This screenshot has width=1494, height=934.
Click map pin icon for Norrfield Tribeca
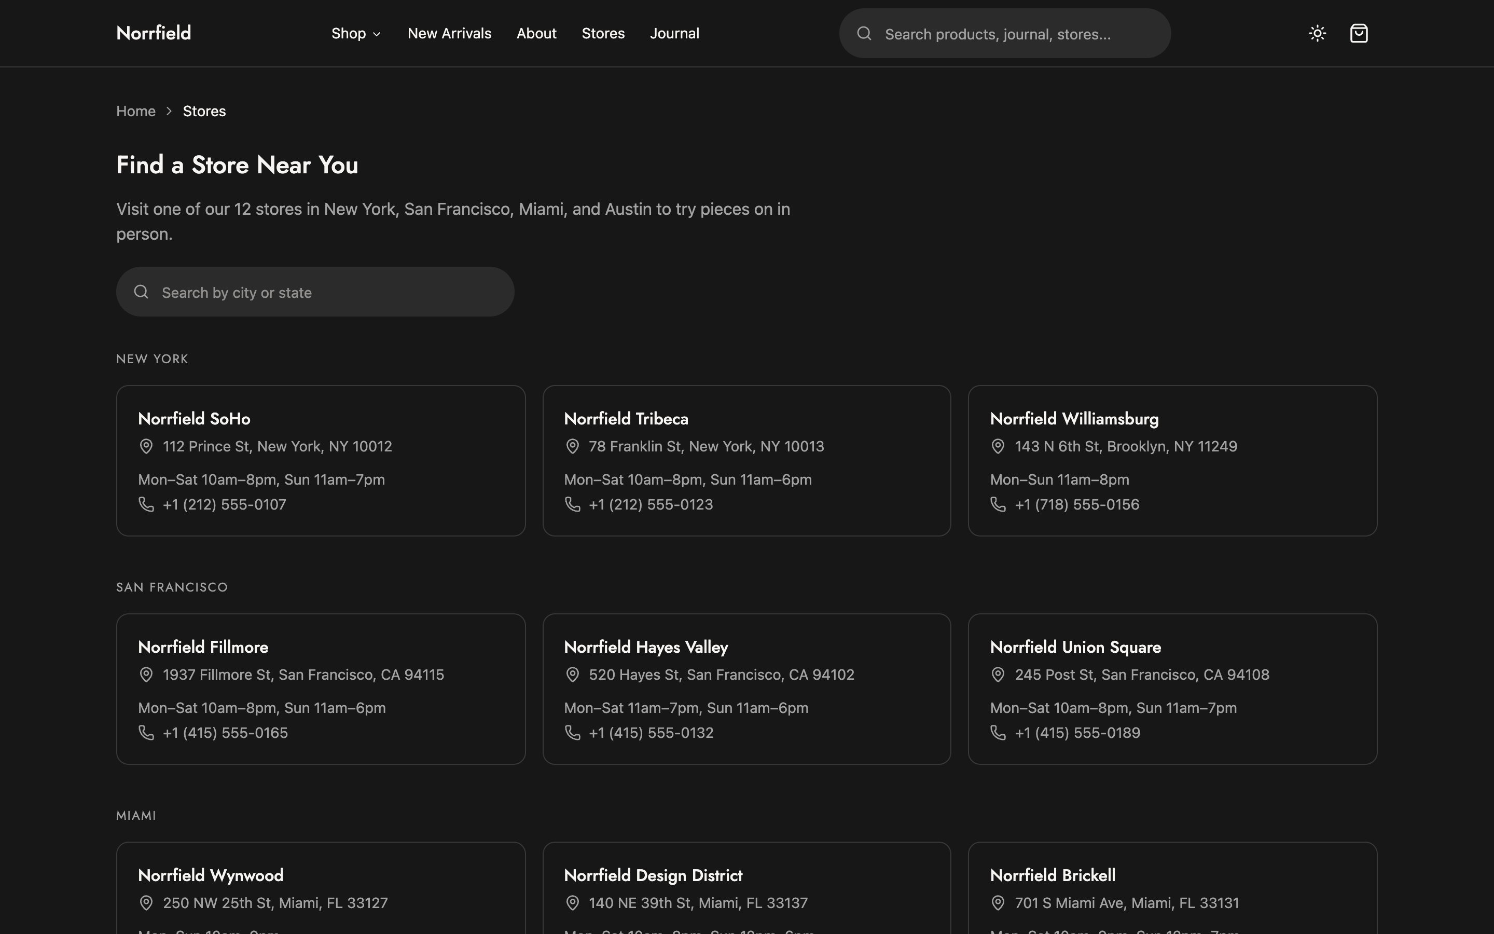tap(572, 447)
